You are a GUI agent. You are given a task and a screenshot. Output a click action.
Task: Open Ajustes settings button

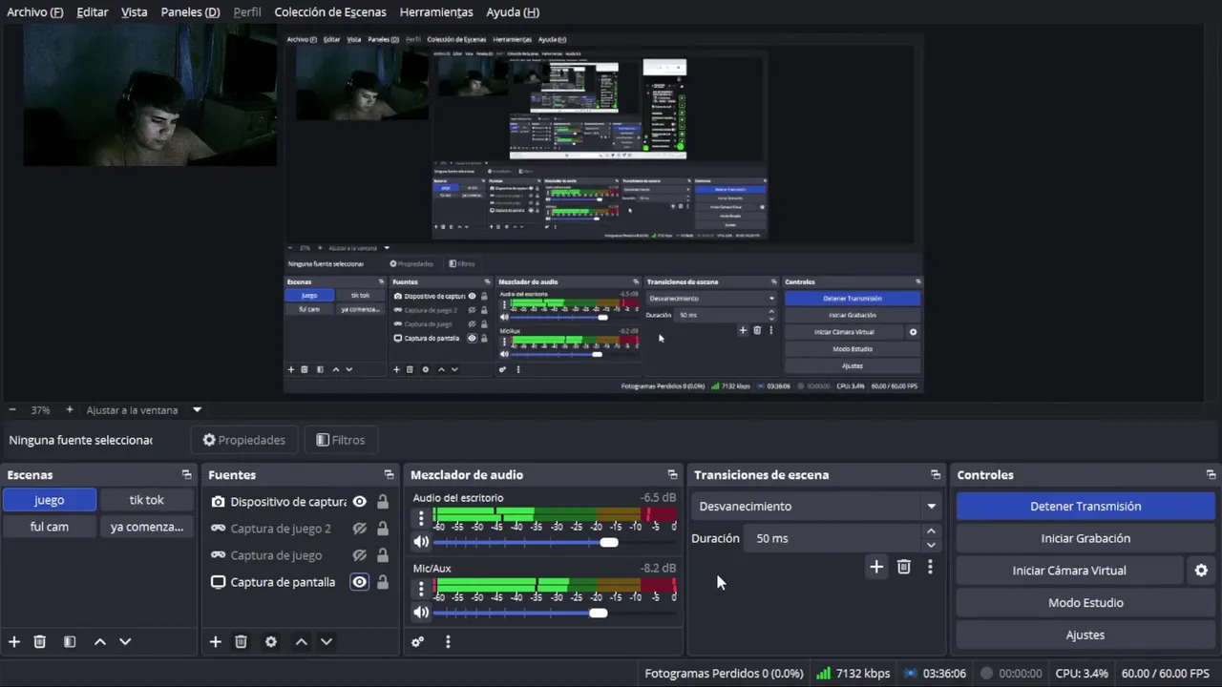click(x=1085, y=635)
